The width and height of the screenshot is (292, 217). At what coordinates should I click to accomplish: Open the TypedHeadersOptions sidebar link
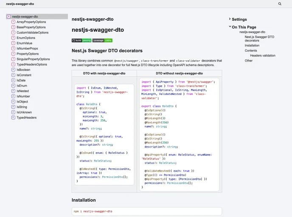[32, 64]
